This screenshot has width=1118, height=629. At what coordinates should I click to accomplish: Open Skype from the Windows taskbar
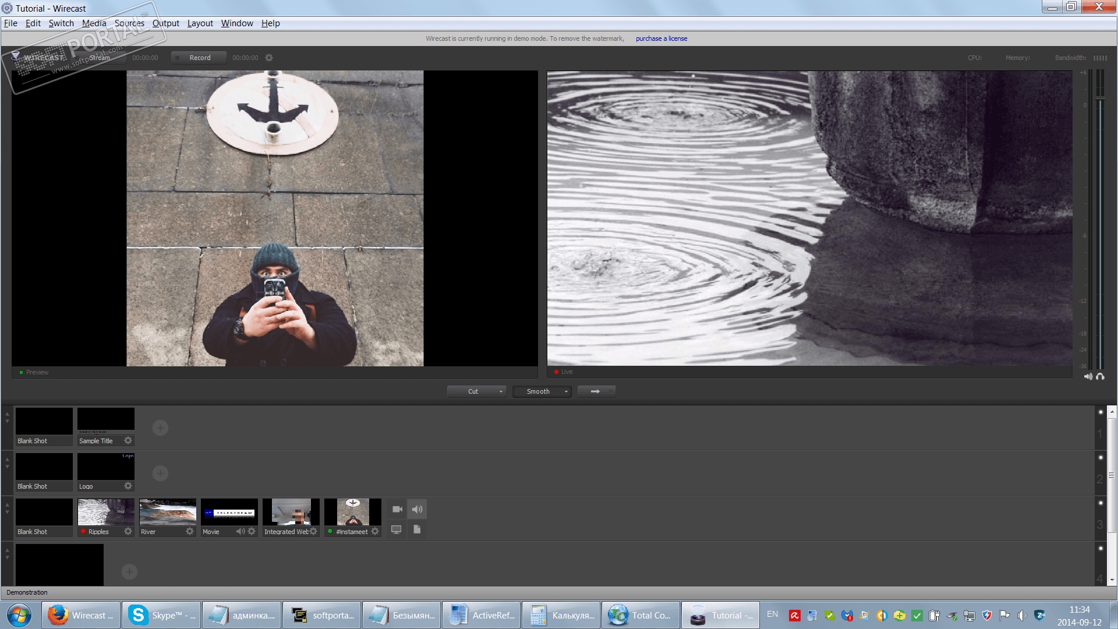tap(162, 615)
